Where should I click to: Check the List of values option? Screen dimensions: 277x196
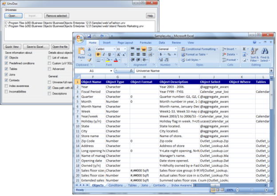[50, 58]
